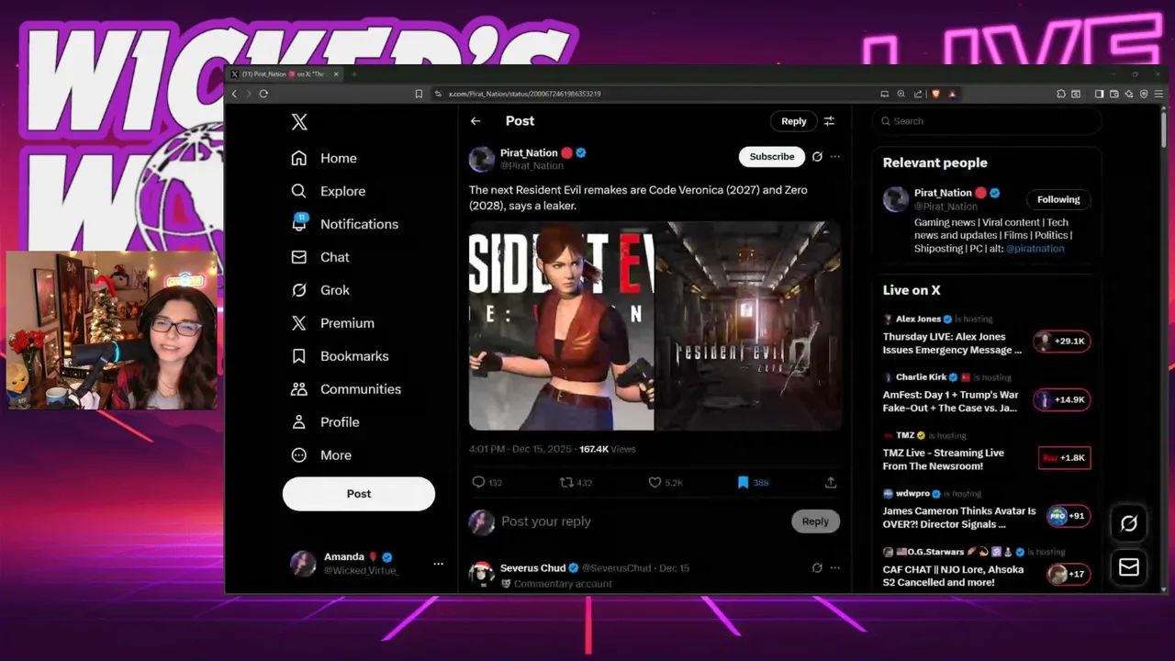
Task: Open CAF CHAT live stream
Action: pyautogui.click(x=987, y=569)
